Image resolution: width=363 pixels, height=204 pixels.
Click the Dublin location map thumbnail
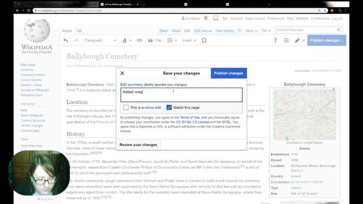[305, 114]
